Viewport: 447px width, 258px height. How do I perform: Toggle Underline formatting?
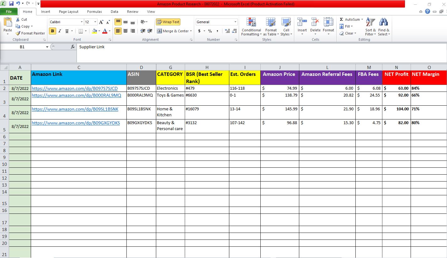67,31
